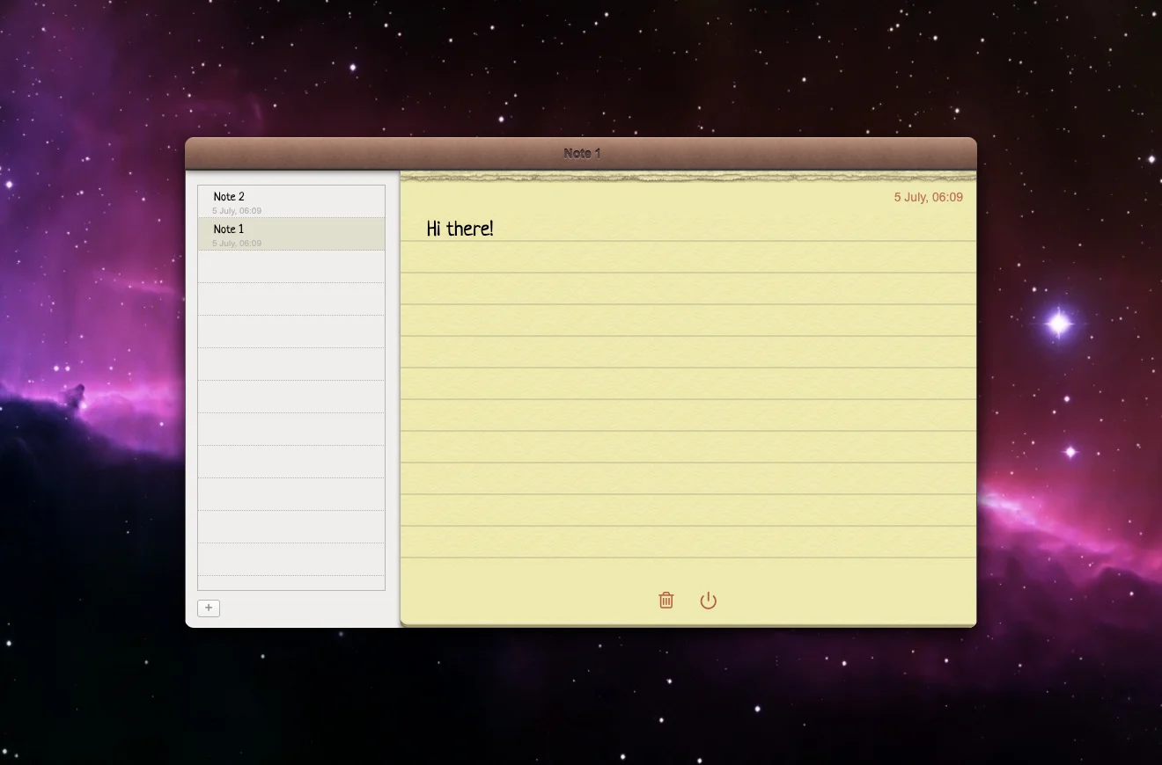Delete the note with the trash icon
1162x765 pixels.
point(666,601)
